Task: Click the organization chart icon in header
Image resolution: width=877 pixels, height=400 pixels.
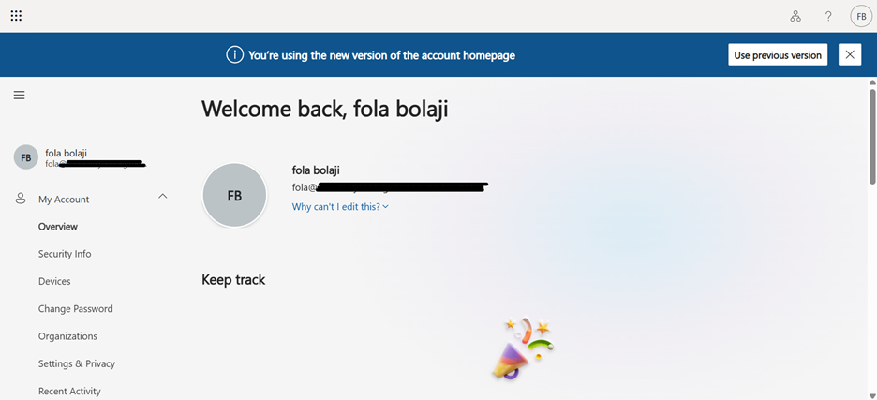Action: (795, 16)
